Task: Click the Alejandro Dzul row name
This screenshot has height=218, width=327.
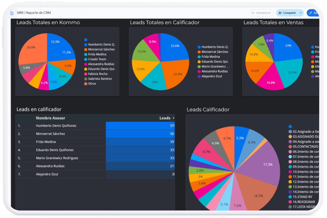Action: [47, 174]
